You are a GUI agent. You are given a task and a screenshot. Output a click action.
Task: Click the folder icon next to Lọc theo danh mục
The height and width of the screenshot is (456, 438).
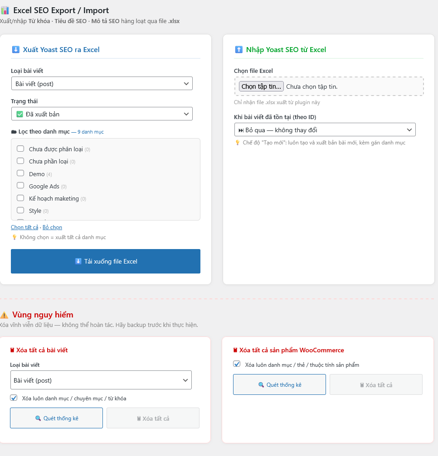tap(14, 132)
